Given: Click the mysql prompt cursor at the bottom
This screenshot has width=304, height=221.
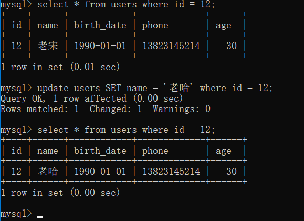Looking at the screenshot, I should [x=40, y=217].
